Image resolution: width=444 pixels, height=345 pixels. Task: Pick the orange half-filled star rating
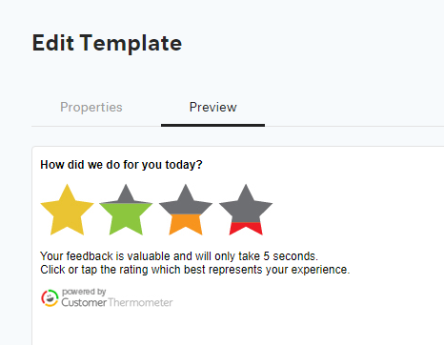186,212
